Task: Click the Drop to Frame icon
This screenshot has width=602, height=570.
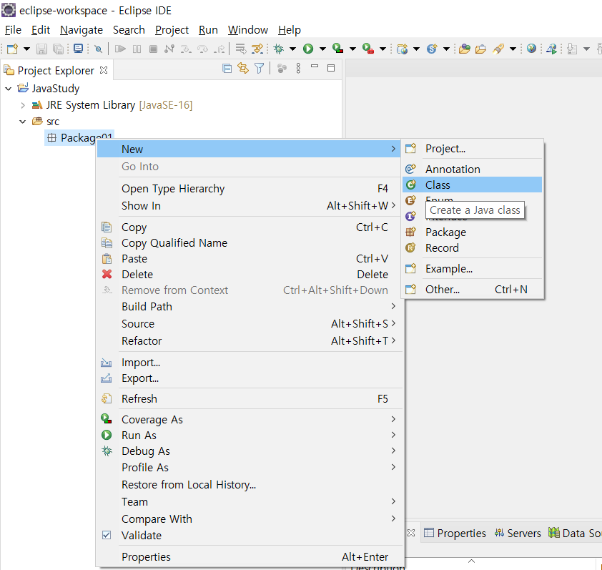Action: click(x=241, y=49)
